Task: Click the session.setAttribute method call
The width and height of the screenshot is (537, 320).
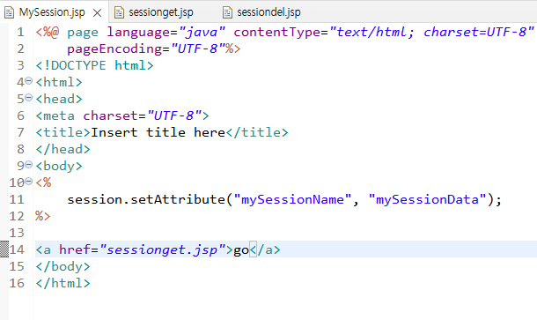Action: pos(146,199)
